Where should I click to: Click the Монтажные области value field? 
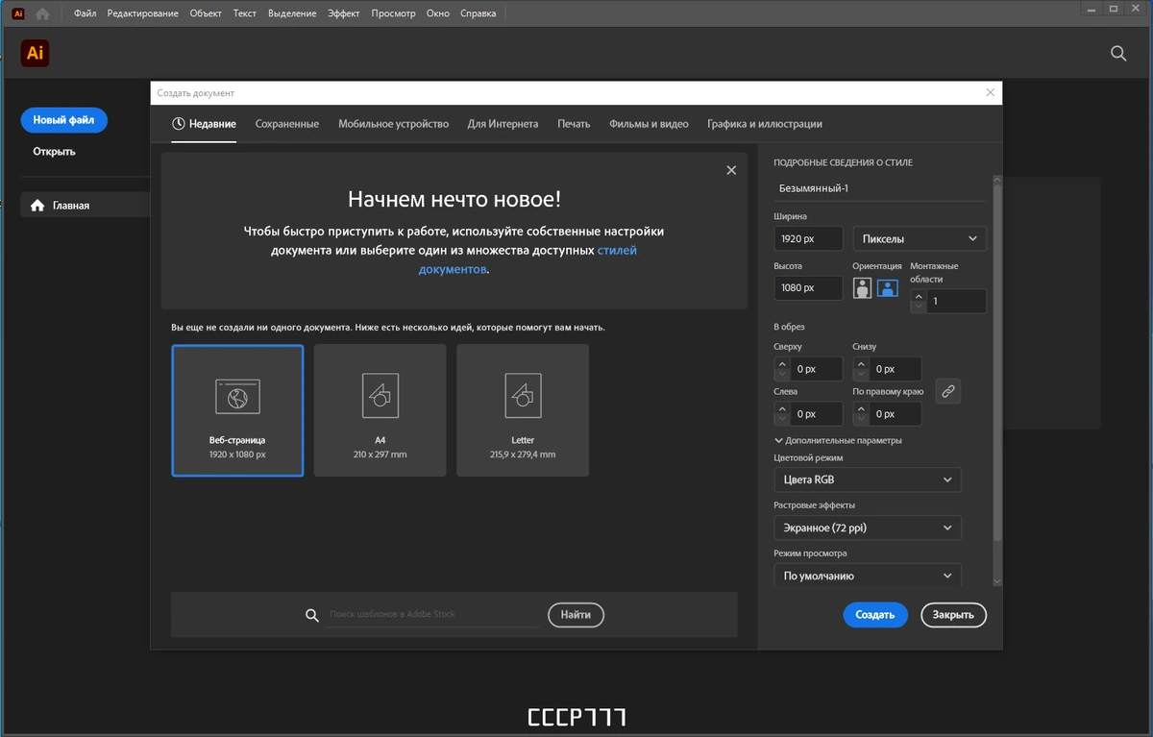956,301
